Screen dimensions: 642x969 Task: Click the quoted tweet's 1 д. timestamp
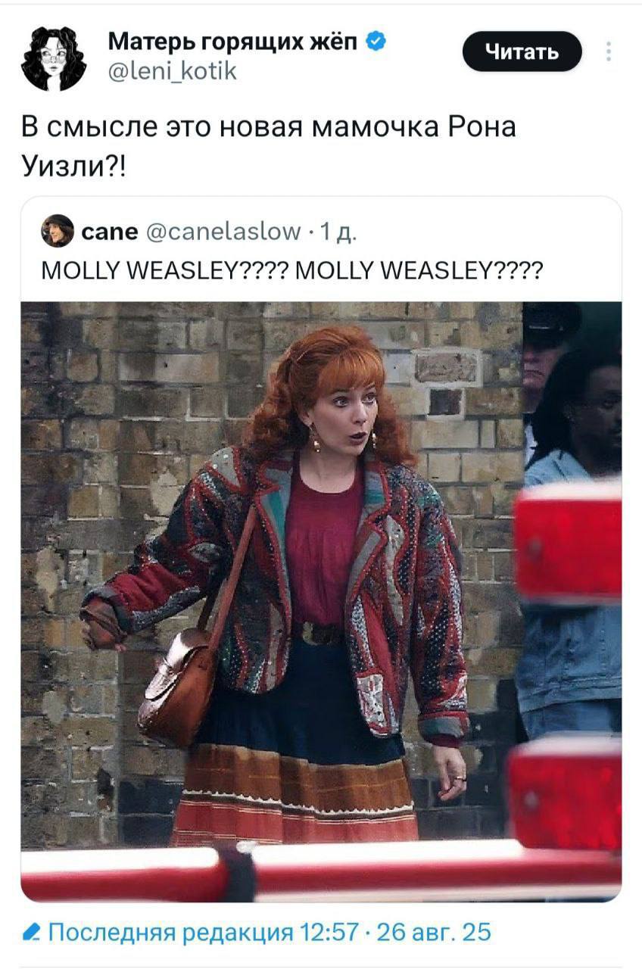[336, 232]
